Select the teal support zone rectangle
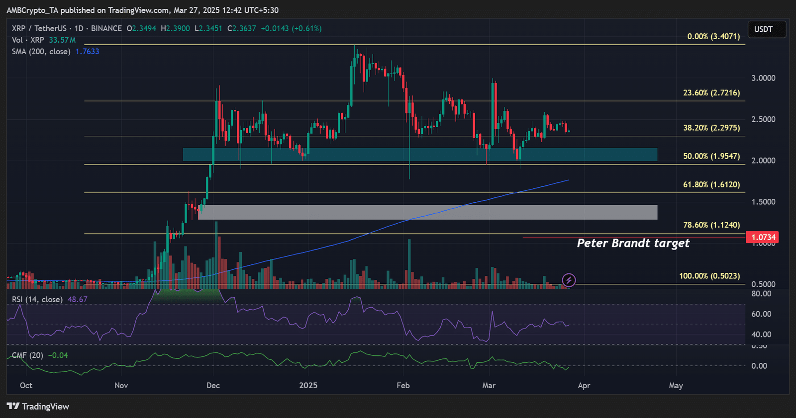 coord(419,155)
